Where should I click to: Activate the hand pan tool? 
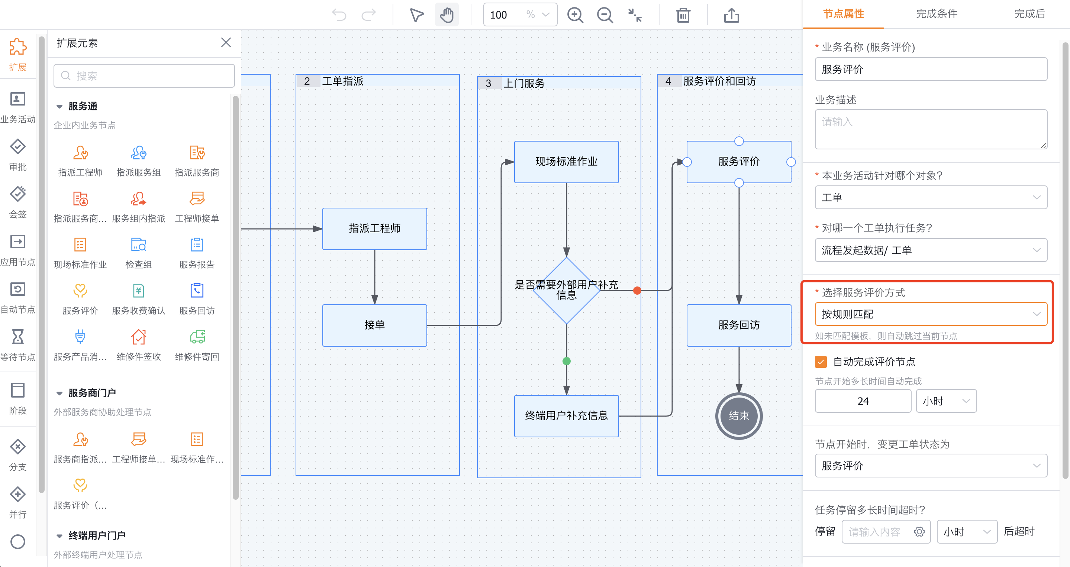447,15
